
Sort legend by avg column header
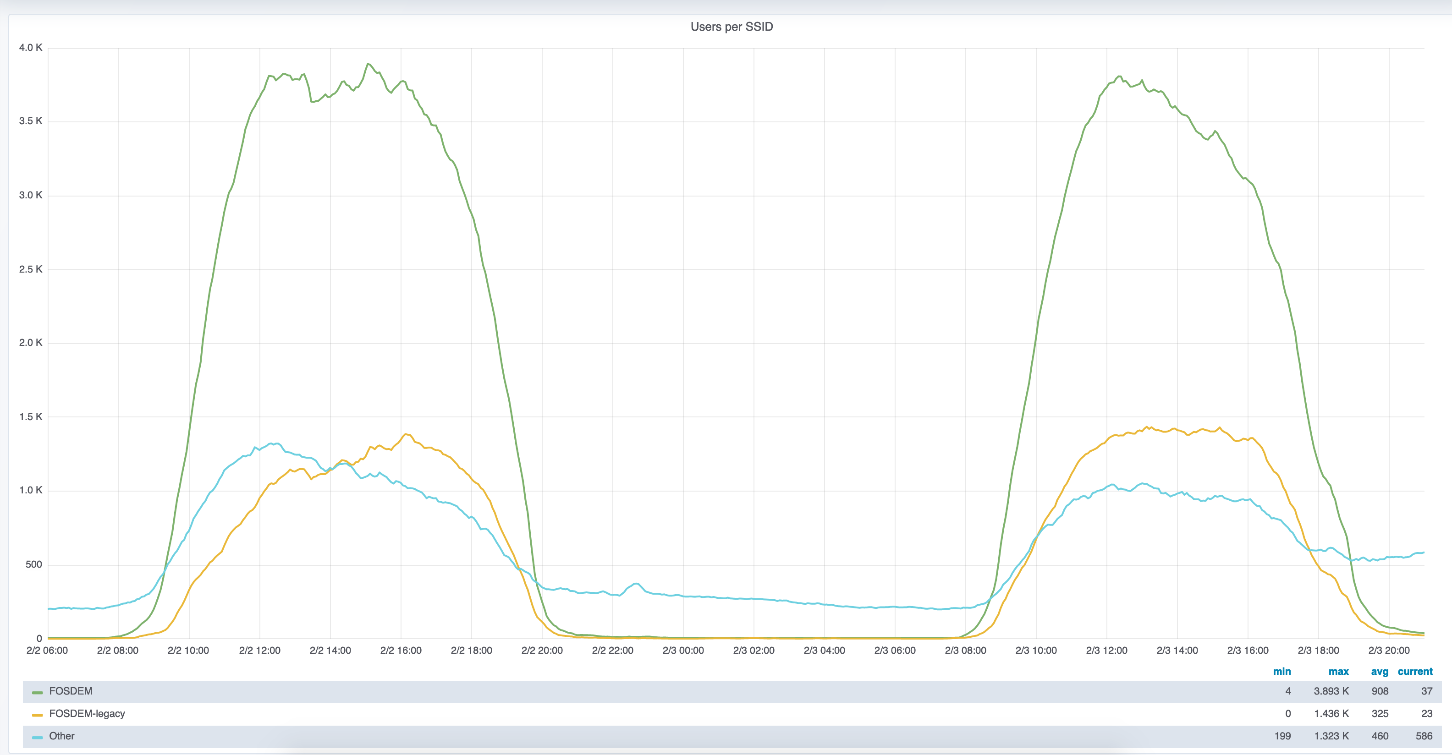pos(1379,671)
